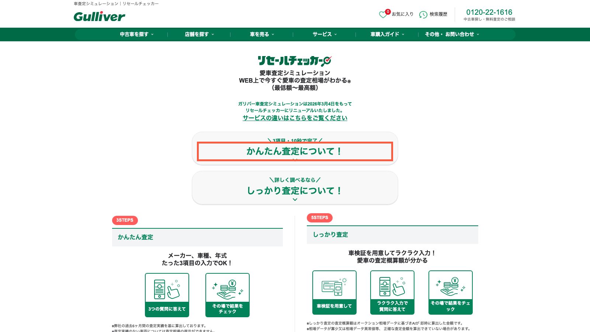Click chevron under しっかり査定について
590x332 pixels.
[295, 200]
